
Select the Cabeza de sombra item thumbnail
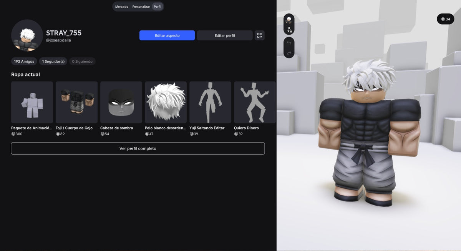121,102
